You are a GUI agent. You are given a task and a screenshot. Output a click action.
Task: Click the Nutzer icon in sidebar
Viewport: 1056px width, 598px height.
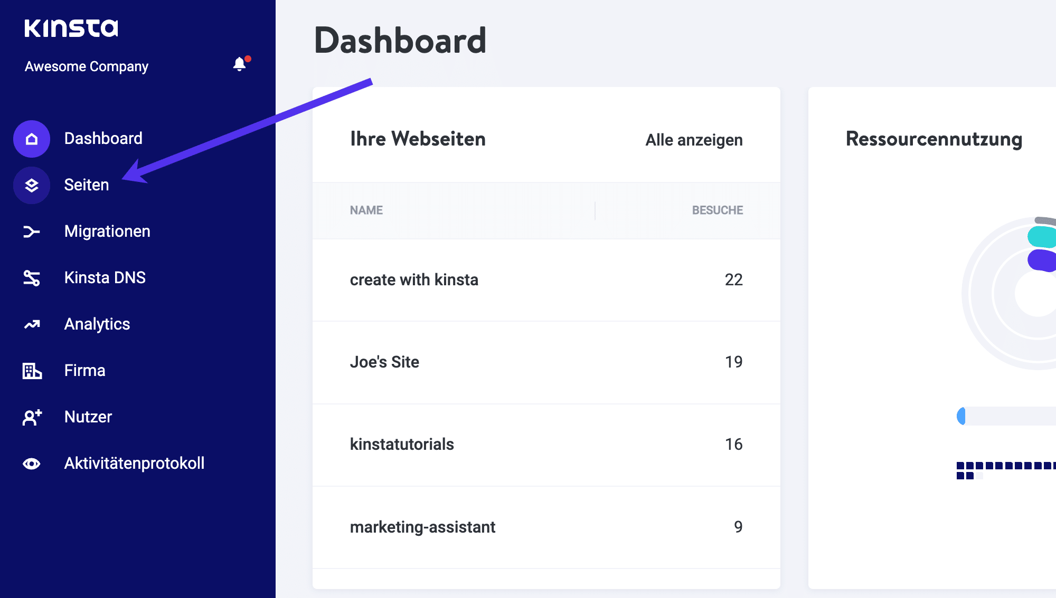tap(32, 416)
